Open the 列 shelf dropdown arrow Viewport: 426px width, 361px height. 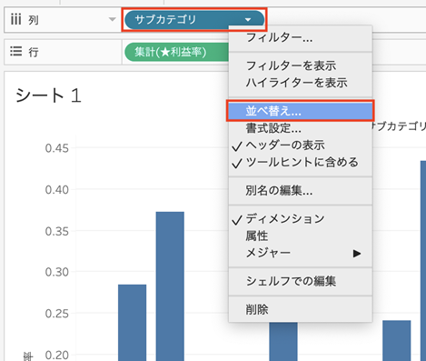pos(113,19)
